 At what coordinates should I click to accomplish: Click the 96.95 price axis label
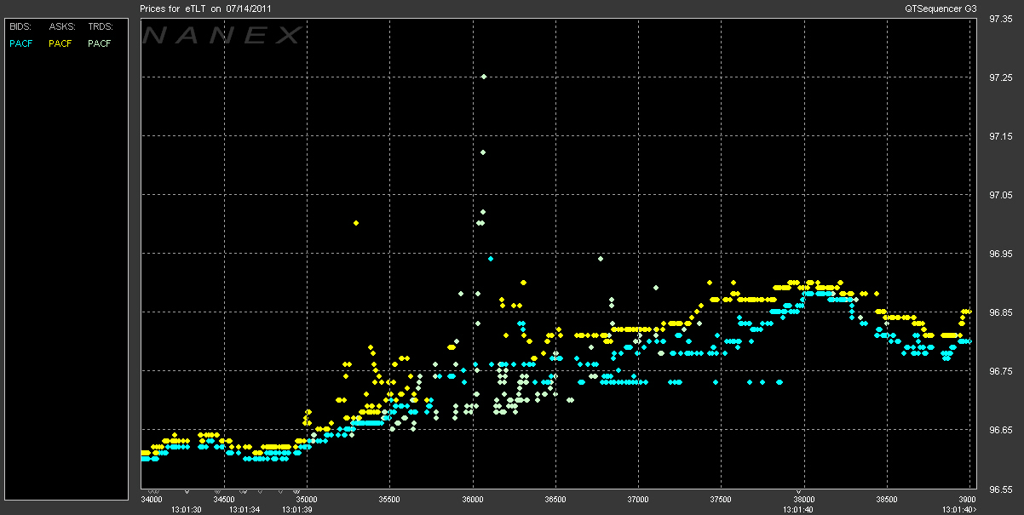[x=1000, y=254]
